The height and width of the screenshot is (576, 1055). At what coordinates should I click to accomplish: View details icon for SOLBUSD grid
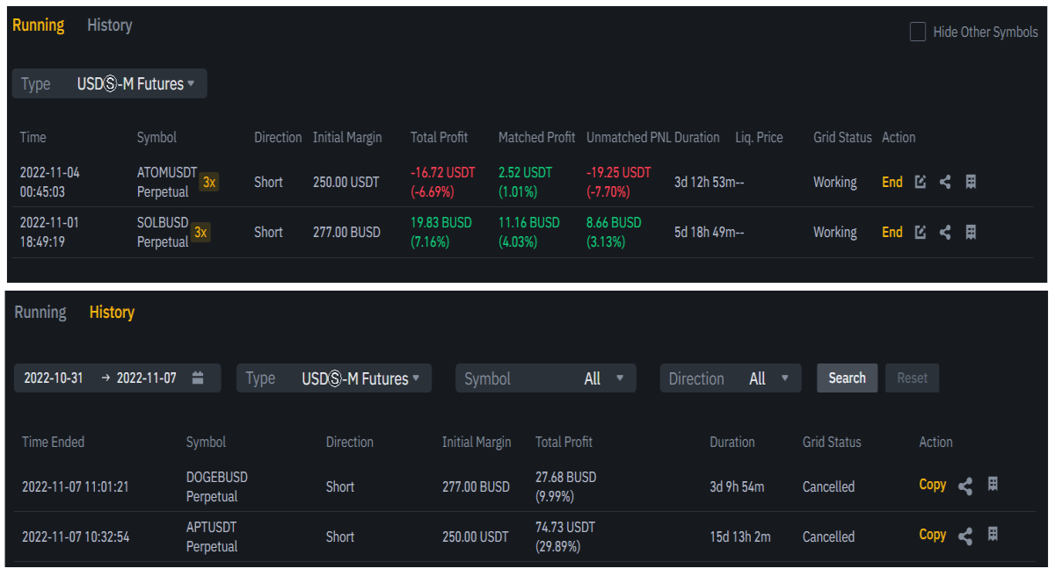pos(971,232)
